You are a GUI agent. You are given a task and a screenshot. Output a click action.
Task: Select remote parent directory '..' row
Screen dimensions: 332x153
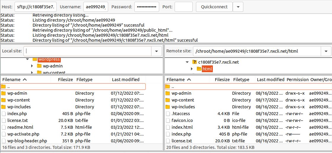[x=248, y=86]
